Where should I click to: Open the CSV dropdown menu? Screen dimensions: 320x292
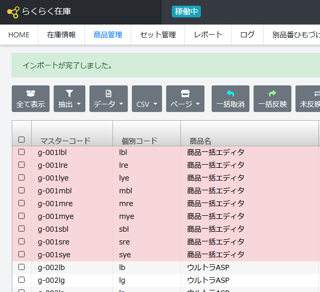[x=147, y=99]
